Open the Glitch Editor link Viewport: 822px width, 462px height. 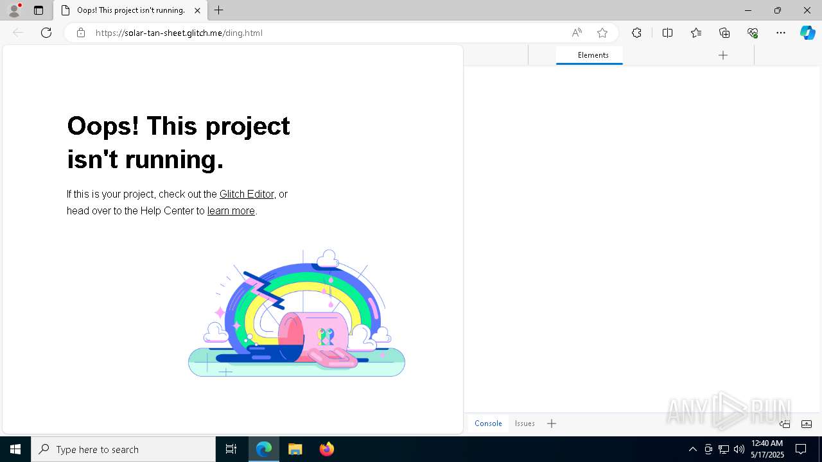(247, 194)
